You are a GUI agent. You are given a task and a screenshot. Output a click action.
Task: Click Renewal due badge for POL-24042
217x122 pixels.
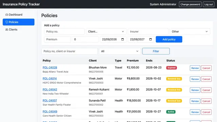(x=174, y=90)
